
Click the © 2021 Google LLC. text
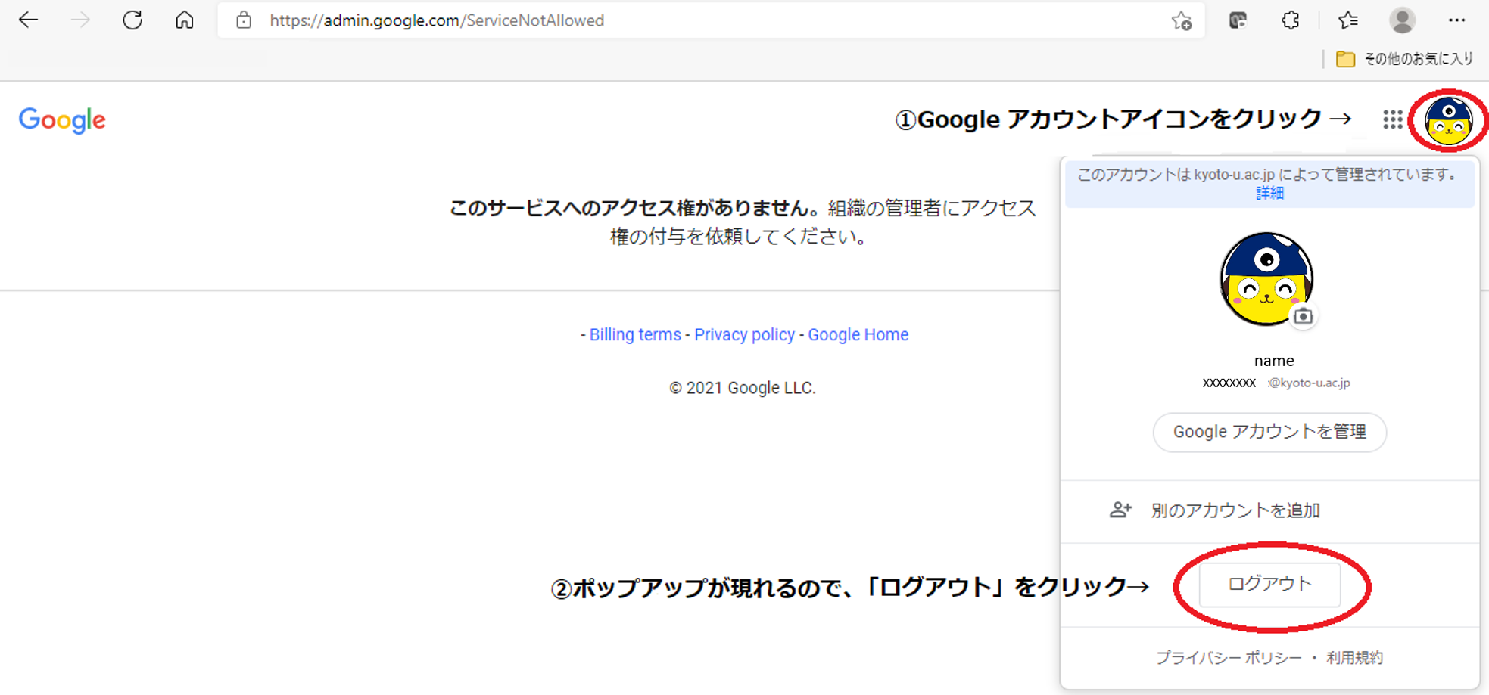743,388
